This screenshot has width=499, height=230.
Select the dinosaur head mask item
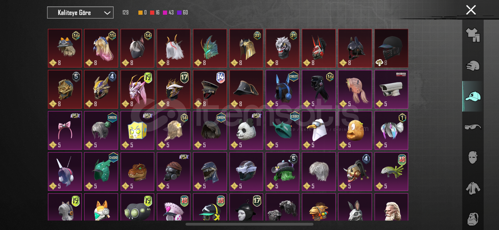(x=137, y=171)
